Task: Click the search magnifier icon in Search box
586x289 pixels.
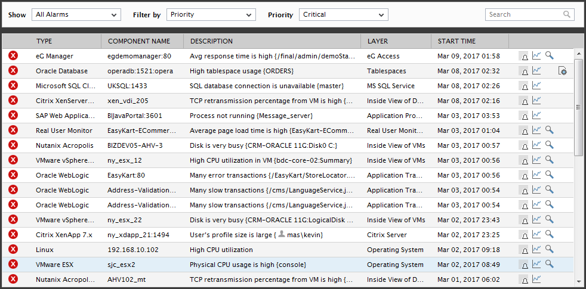Action: click(567, 14)
